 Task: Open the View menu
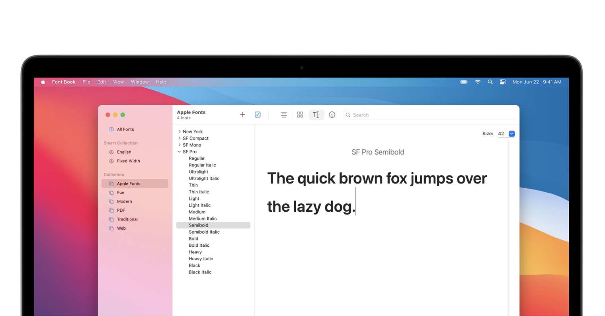pyautogui.click(x=118, y=82)
